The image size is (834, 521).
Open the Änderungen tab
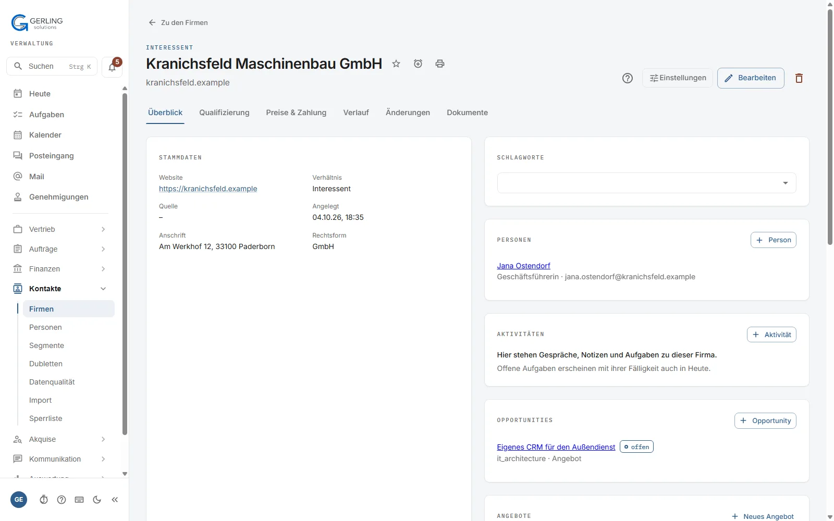pos(408,113)
